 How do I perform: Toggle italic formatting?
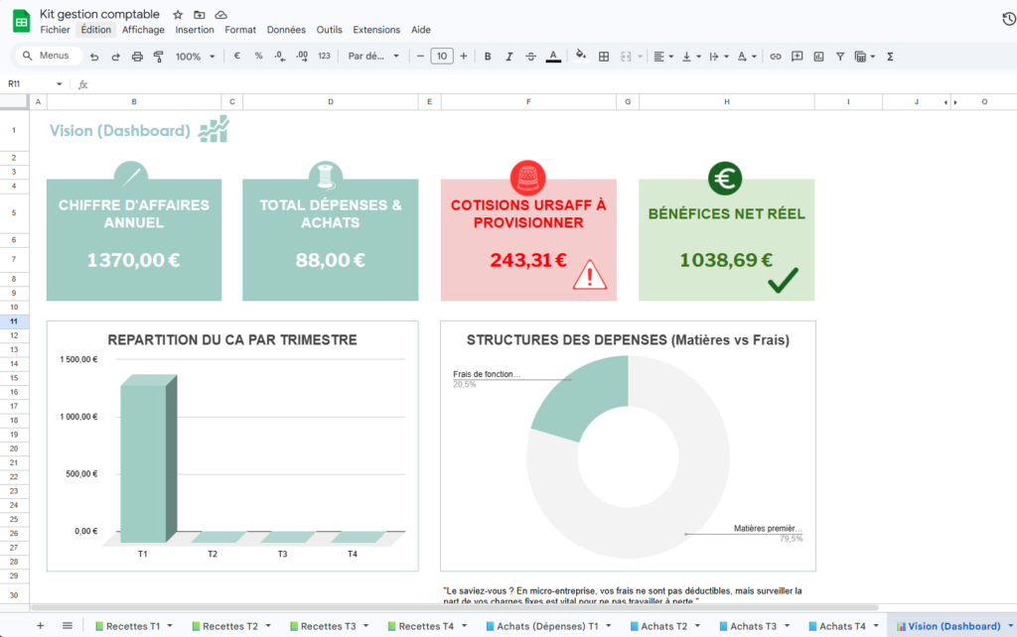(x=508, y=57)
